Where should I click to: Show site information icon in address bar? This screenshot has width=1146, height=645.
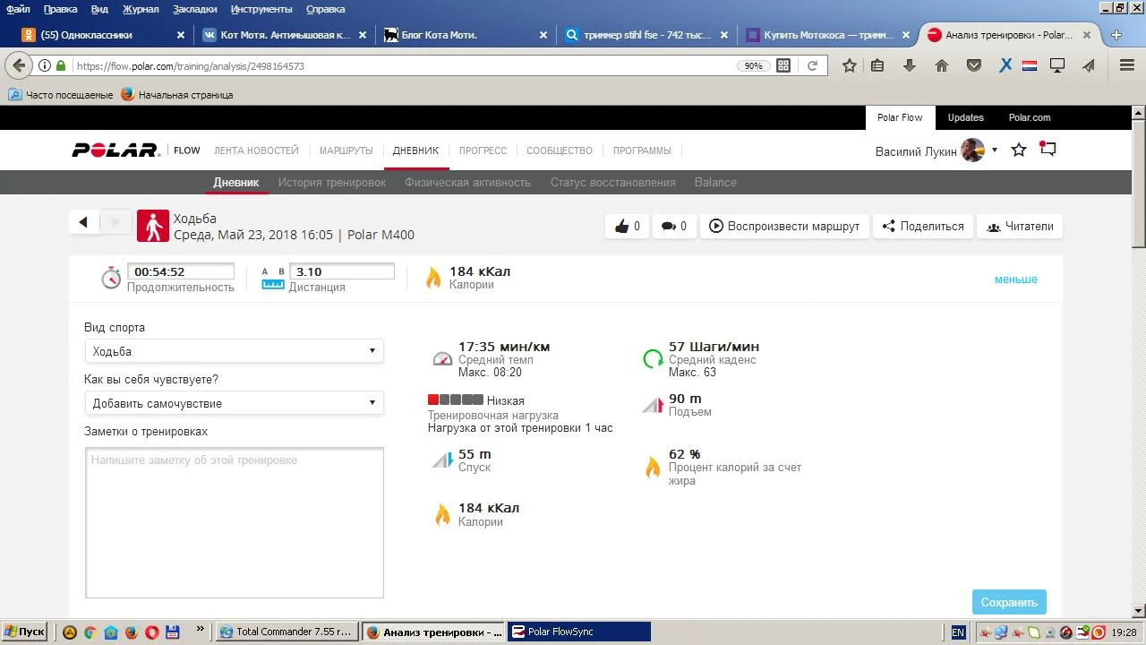click(x=44, y=65)
